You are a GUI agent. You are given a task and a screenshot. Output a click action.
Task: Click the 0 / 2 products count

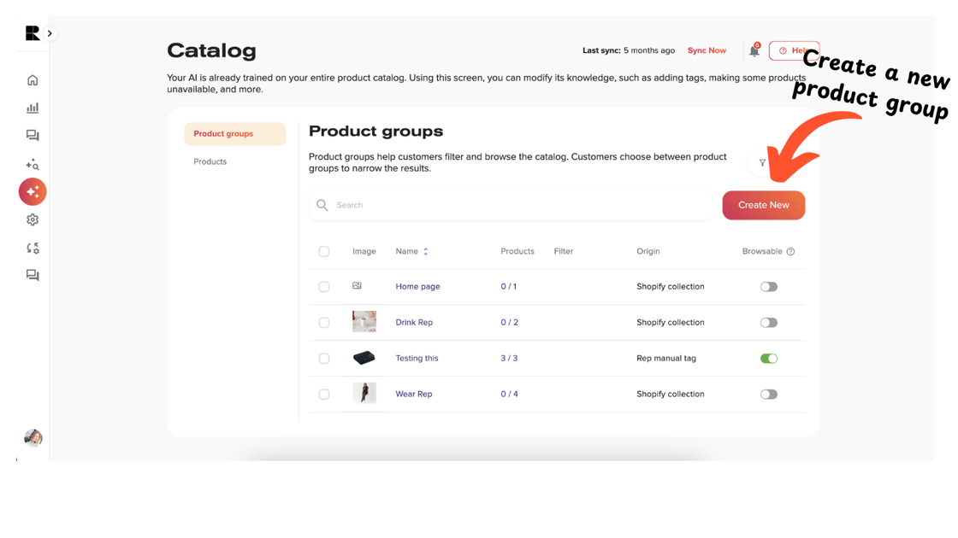point(510,323)
